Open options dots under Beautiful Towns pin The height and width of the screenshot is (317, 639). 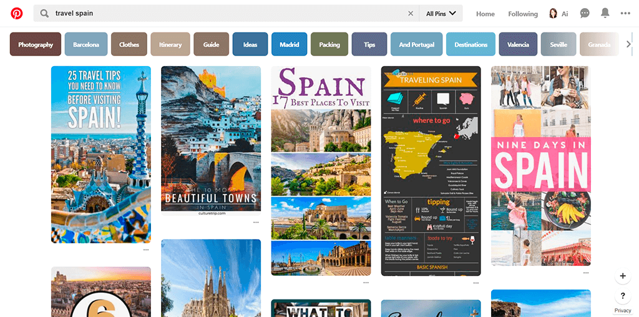click(256, 223)
